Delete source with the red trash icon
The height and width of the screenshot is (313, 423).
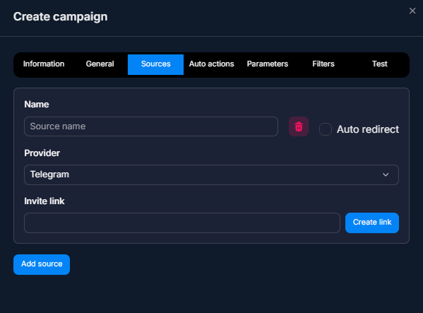299,126
